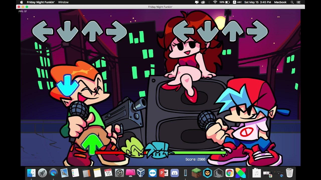Viewport: 321px width, 180px height.
Task: Open Calendar showing May 15
Action: point(108,173)
